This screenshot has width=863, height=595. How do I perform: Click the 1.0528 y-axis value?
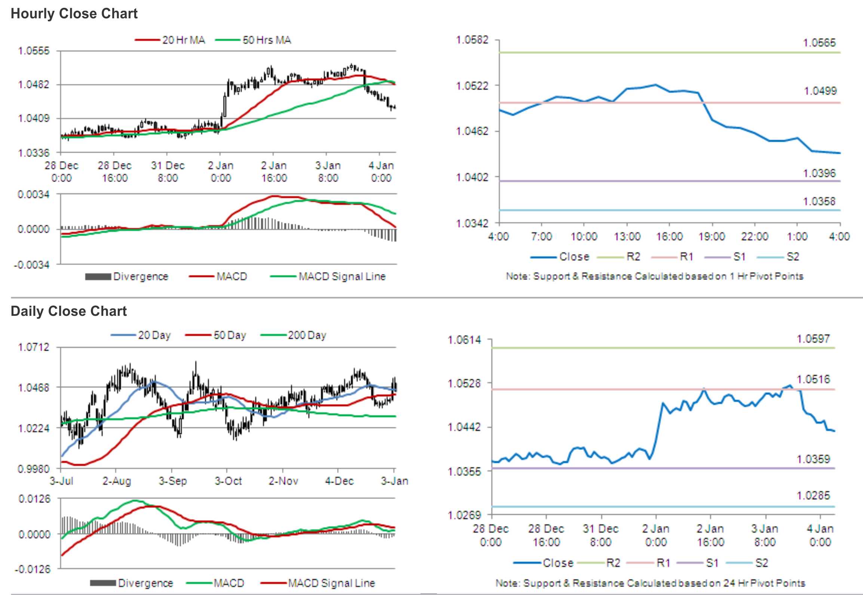pyautogui.click(x=464, y=383)
